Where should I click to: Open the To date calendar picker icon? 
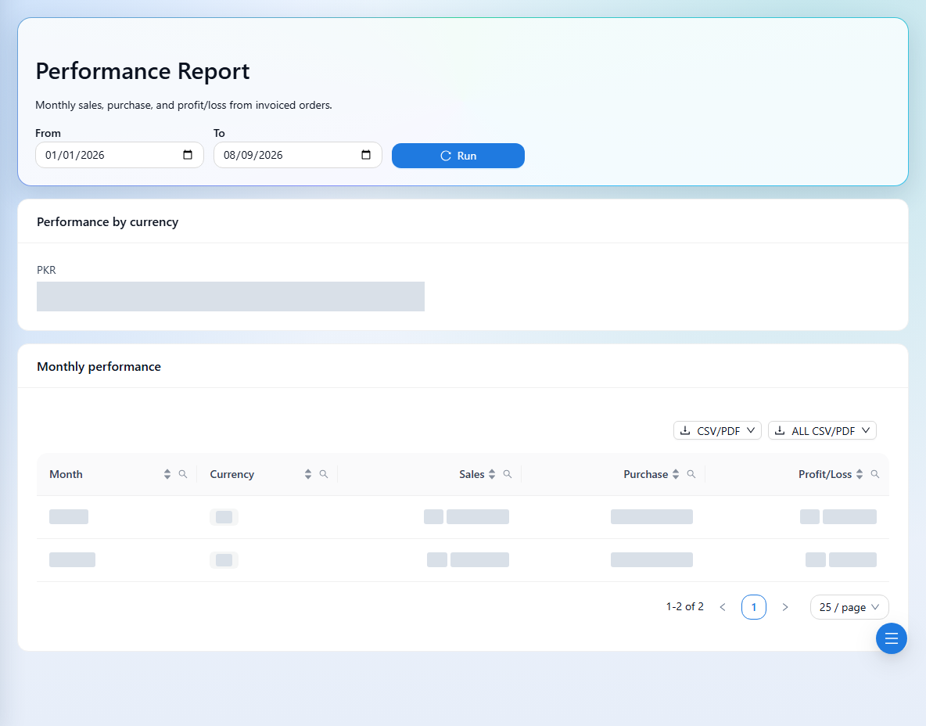tap(366, 155)
